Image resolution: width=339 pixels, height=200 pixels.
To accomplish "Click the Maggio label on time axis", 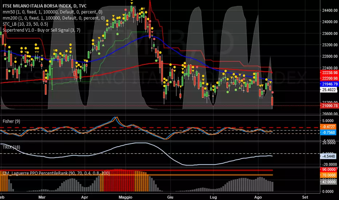I will [x=125, y=197].
